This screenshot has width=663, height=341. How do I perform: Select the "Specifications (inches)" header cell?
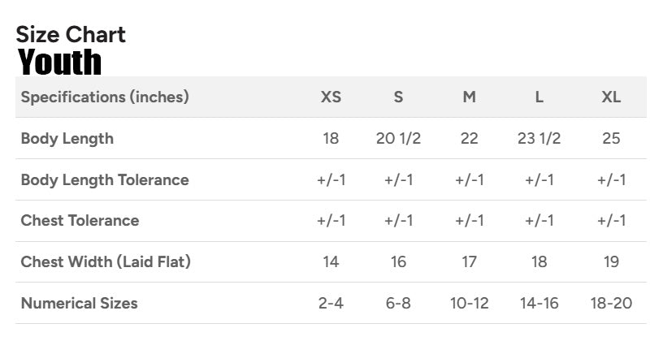click(105, 97)
